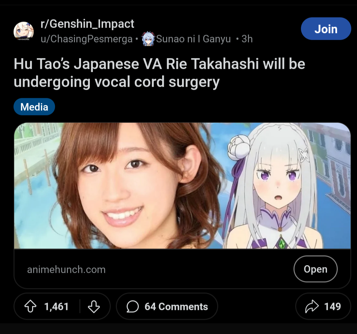Open the post title about vocal cord surgery
The image size is (357, 334).
159,73
